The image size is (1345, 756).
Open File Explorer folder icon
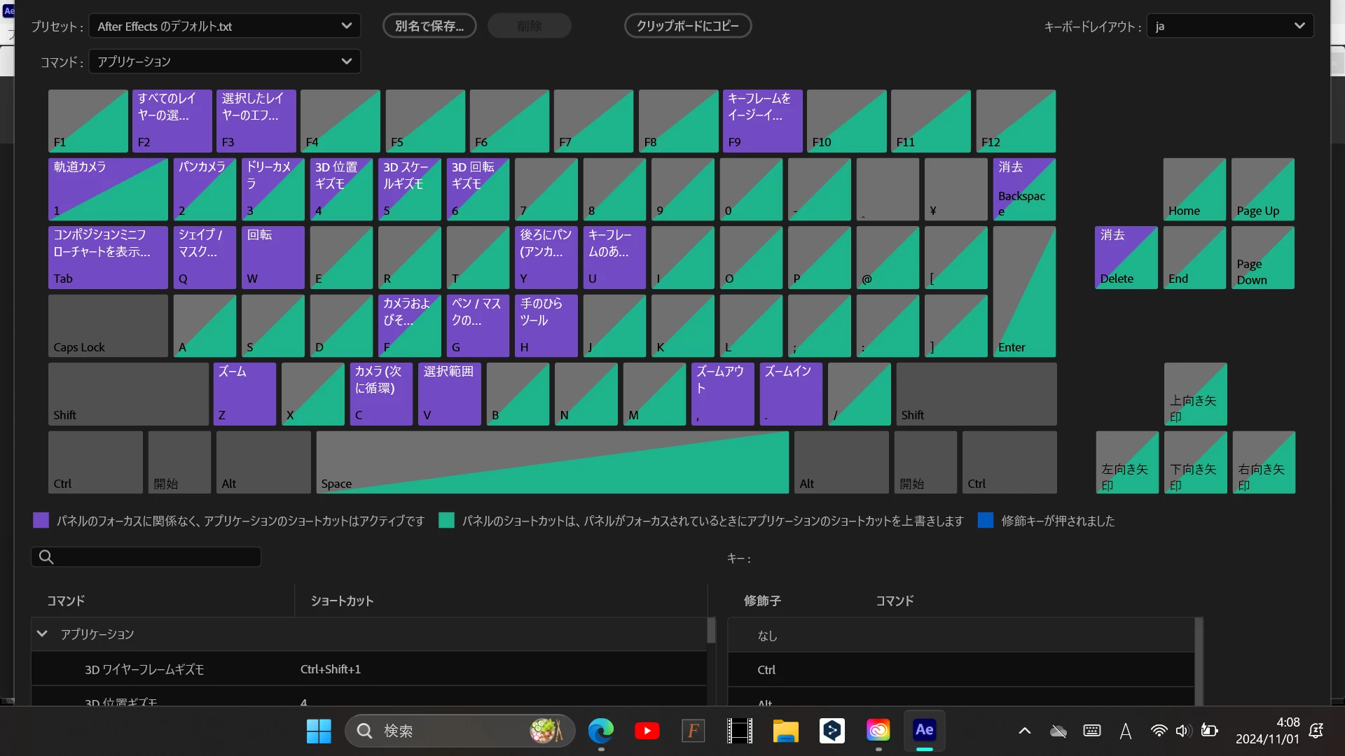point(785,731)
